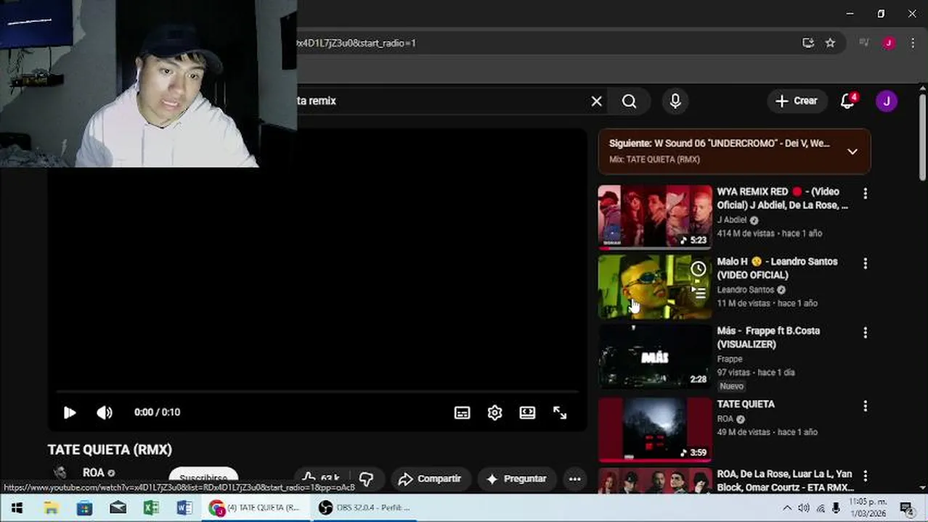Open the Preguntar AI button
Viewport: 928px width, 522px height.
pos(516,478)
